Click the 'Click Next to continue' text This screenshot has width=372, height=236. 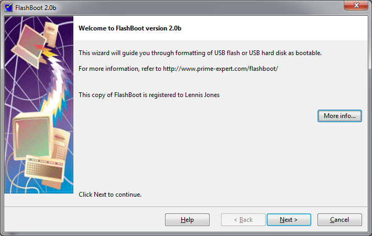click(110, 195)
